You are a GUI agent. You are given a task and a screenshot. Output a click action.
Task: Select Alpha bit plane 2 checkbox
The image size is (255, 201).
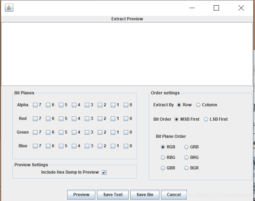click(100, 105)
